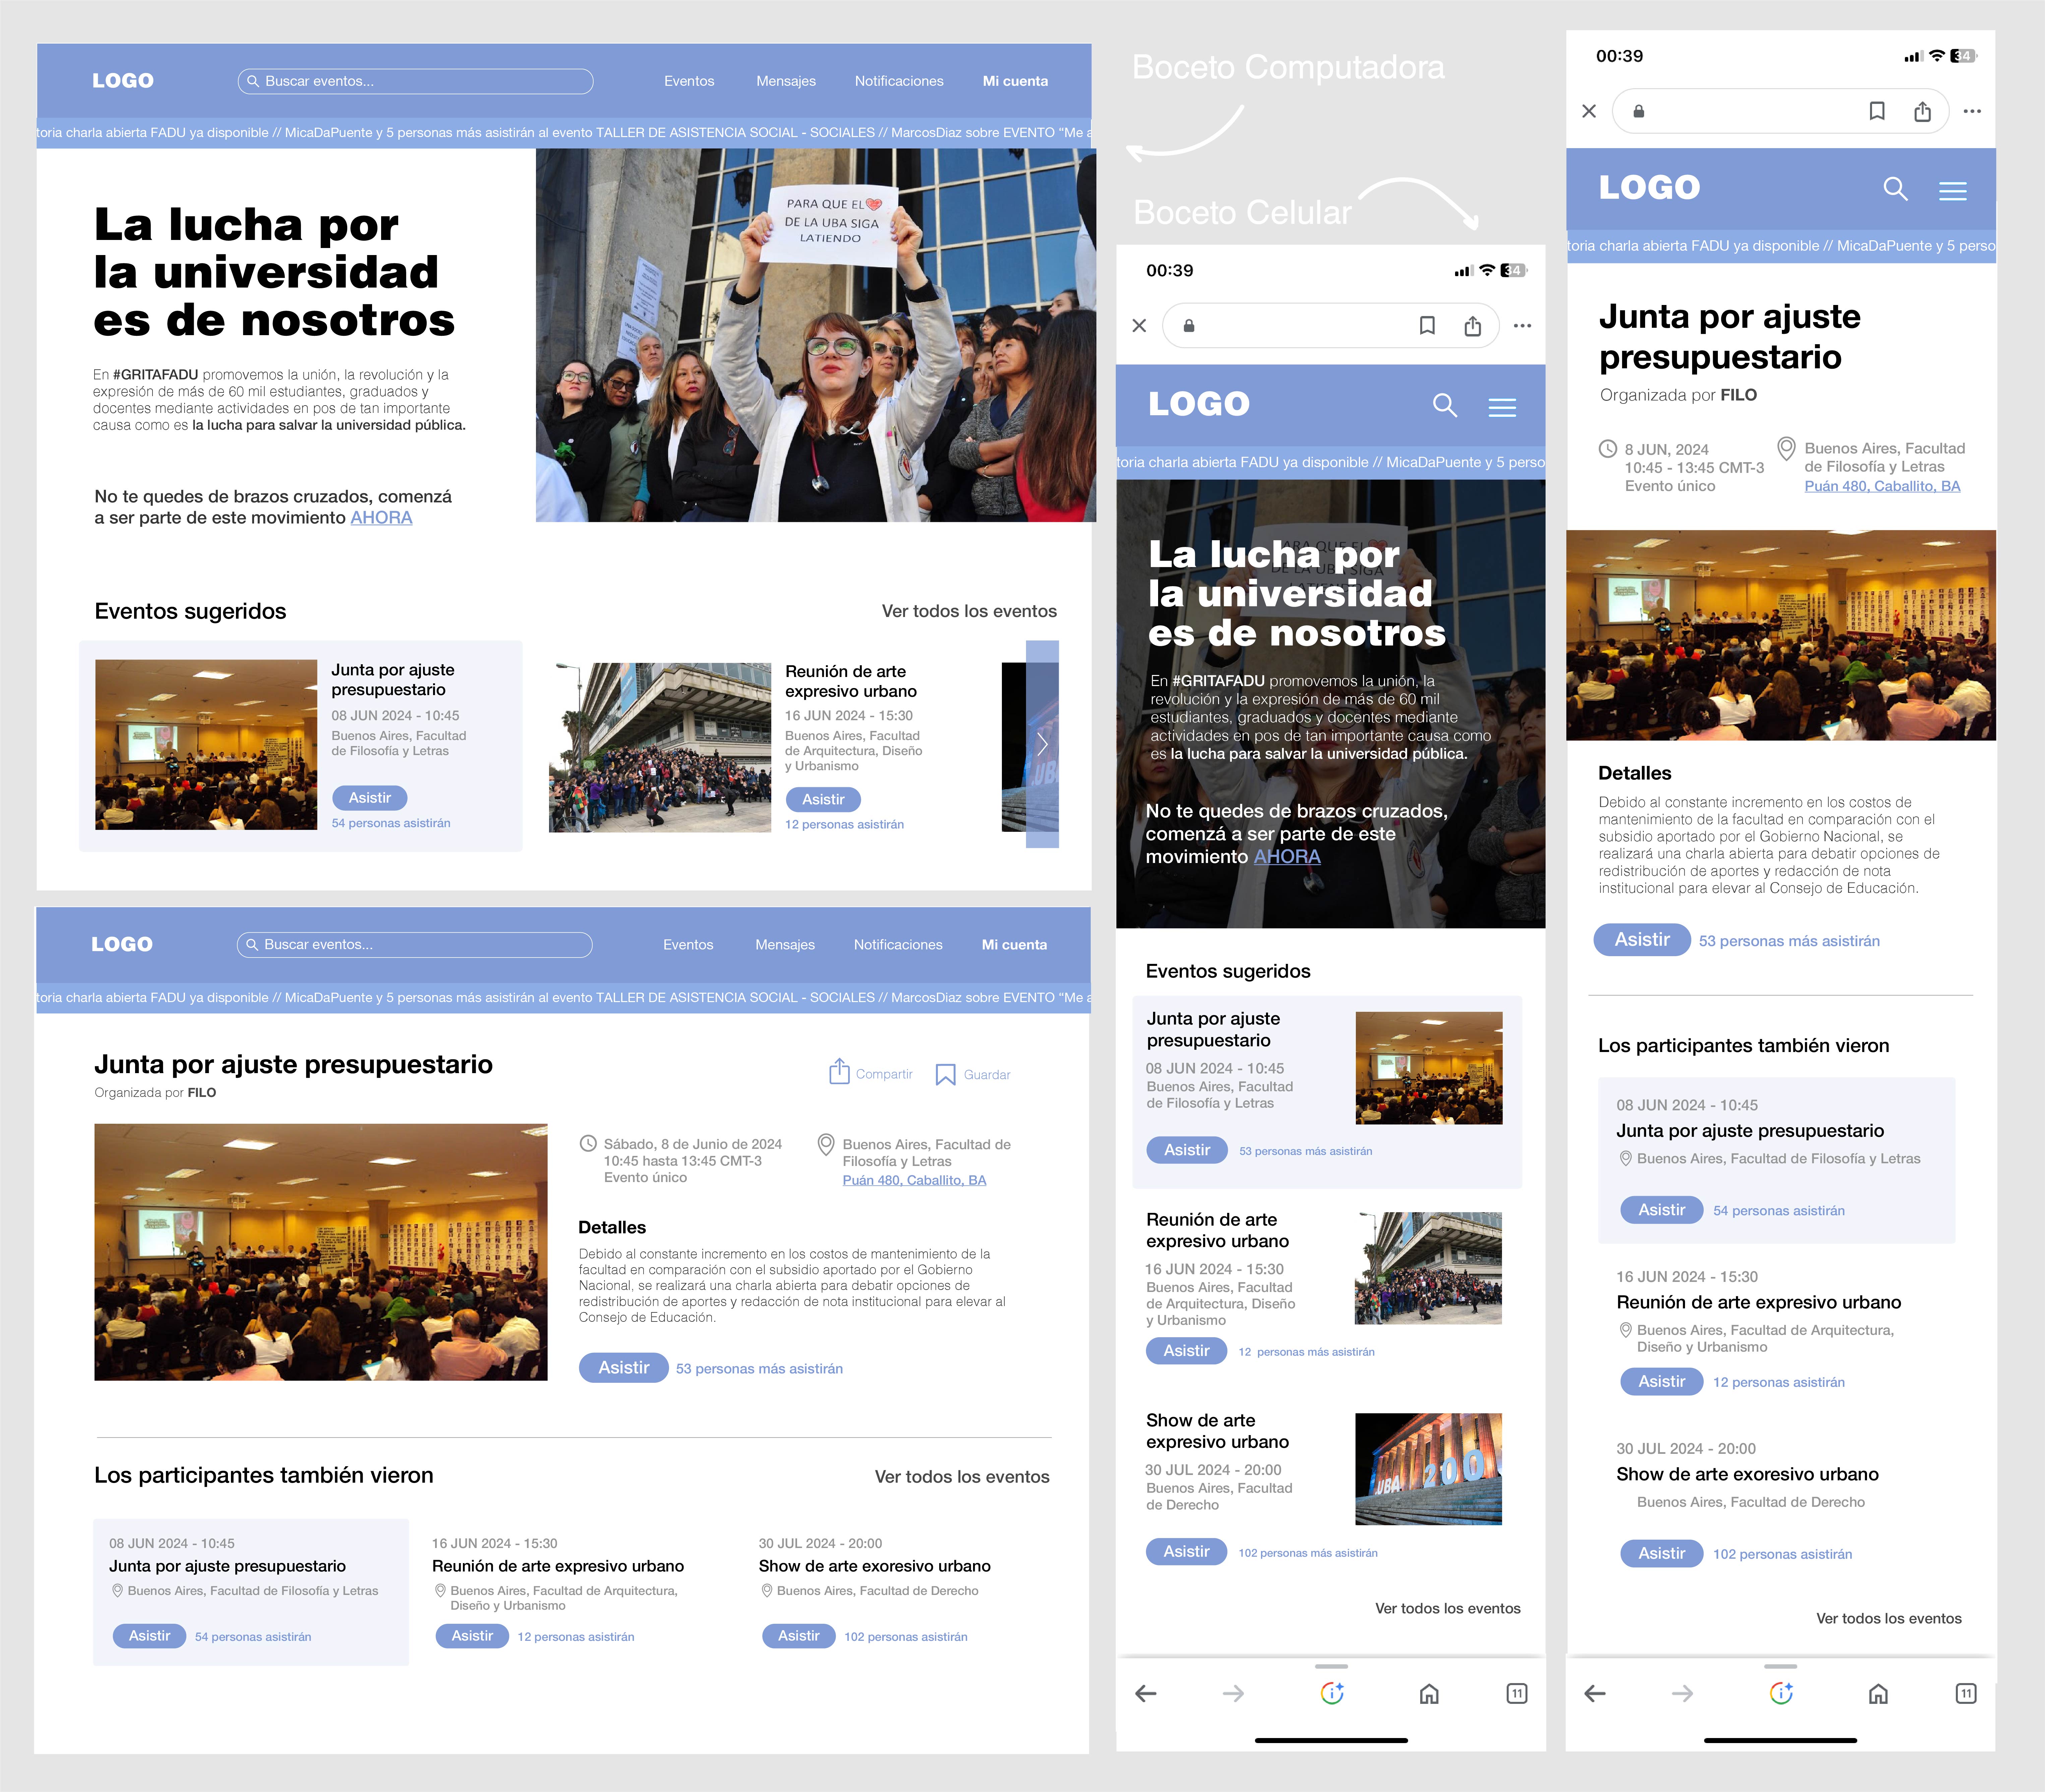This screenshot has height=1792, width=2045.
Task: Open Mi cuenta in the navbar of the desktop event page
Action: [1014, 944]
